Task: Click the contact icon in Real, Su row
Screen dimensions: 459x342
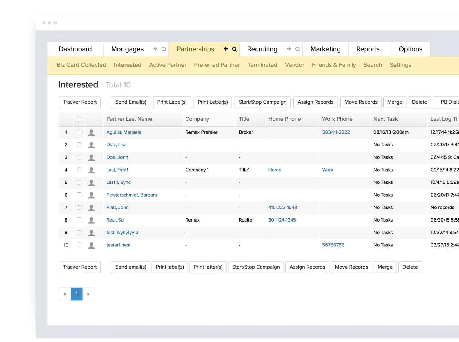Action: coord(92,220)
